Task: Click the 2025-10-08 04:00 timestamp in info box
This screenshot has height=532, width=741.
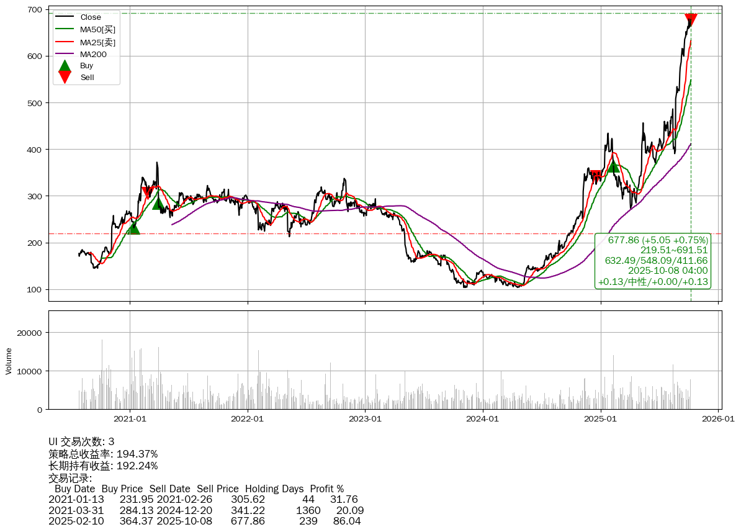Action: [x=667, y=271]
